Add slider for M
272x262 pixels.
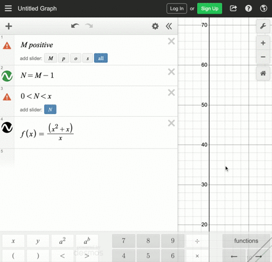[50, 58]
